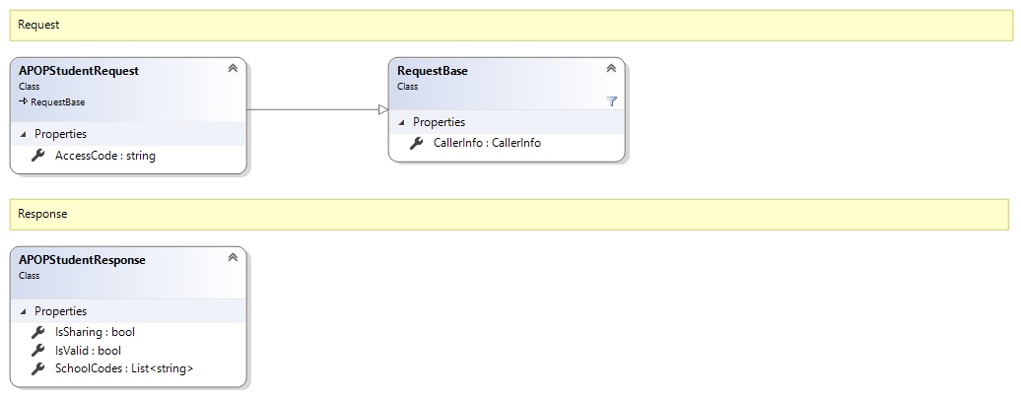
Task: Collapse Properties section in RequestBase
Action: (401, 122)
